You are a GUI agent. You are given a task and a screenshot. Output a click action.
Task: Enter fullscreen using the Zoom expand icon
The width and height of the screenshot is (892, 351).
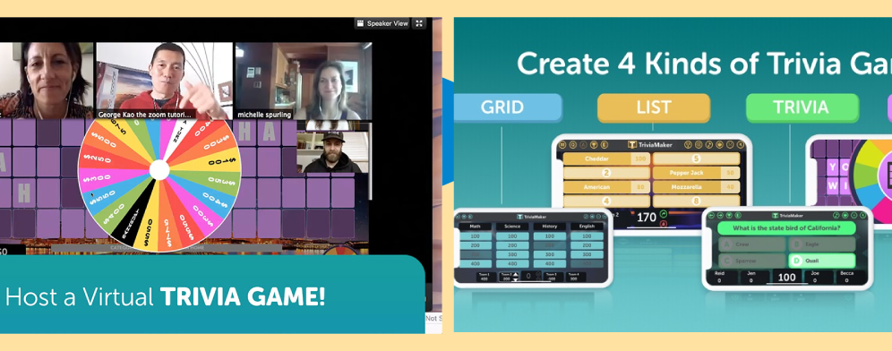tap(419, 23)
